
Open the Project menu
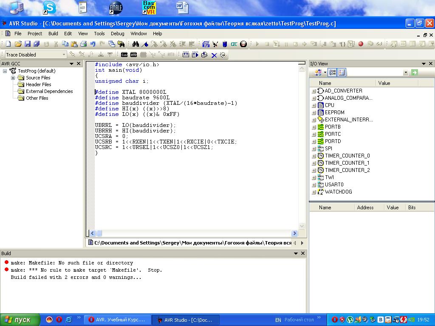click(35, 34)
